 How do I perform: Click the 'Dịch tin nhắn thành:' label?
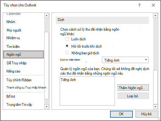[x=70, y=60]
